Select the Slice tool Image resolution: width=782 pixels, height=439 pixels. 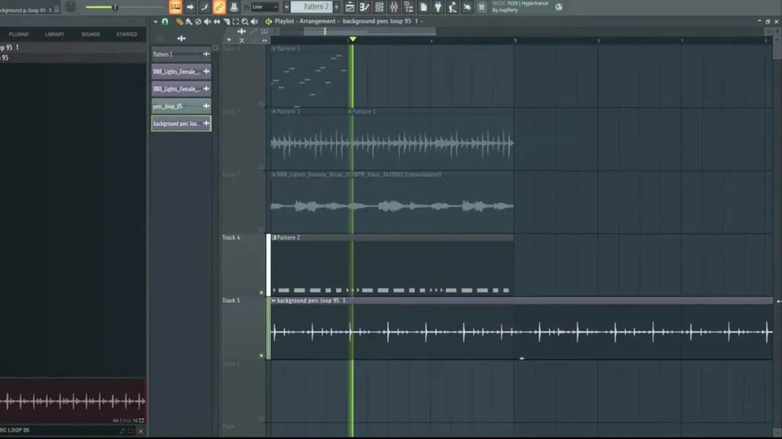tap(226, 21)
